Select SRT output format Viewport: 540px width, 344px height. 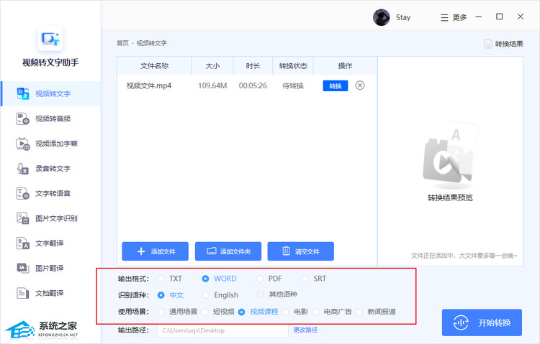tap(305, 279)
